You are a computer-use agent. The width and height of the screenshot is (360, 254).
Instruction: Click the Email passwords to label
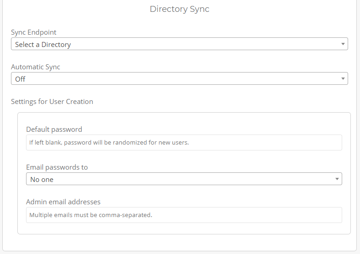tap(57, 167)
